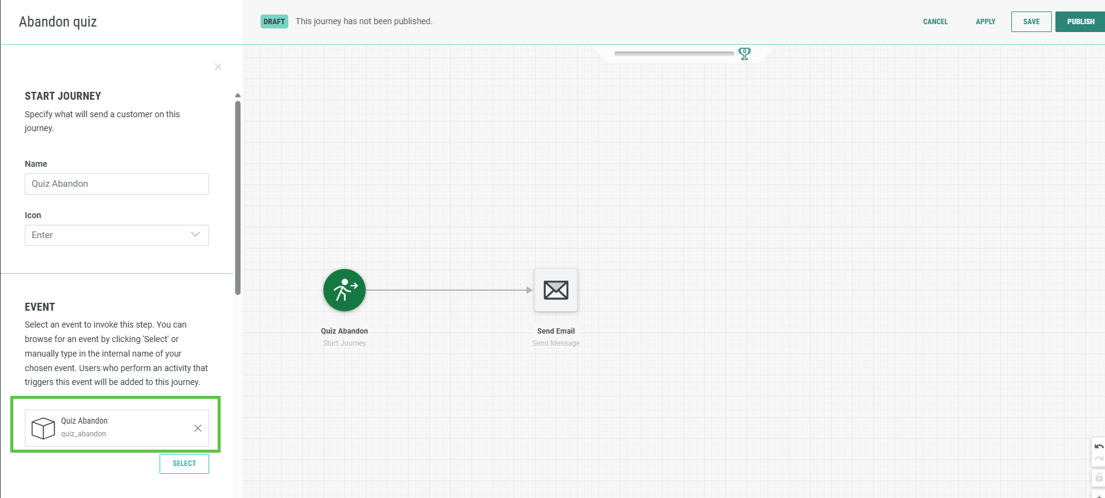Expand Icon options via the chevron arrow
Viewport: 1105px width, 498px height.
[x=195, y=234]
